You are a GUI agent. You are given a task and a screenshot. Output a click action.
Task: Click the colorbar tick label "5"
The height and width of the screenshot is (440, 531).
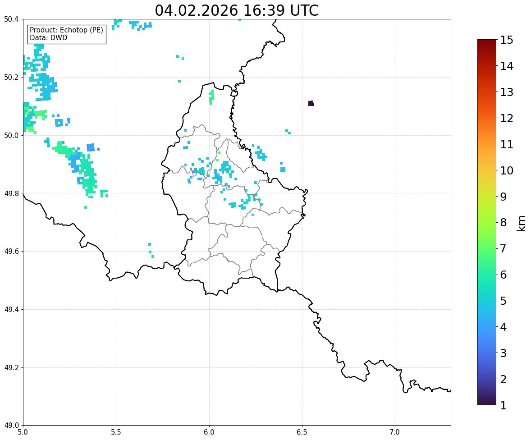pyautogui.click(x=504, y=301)
